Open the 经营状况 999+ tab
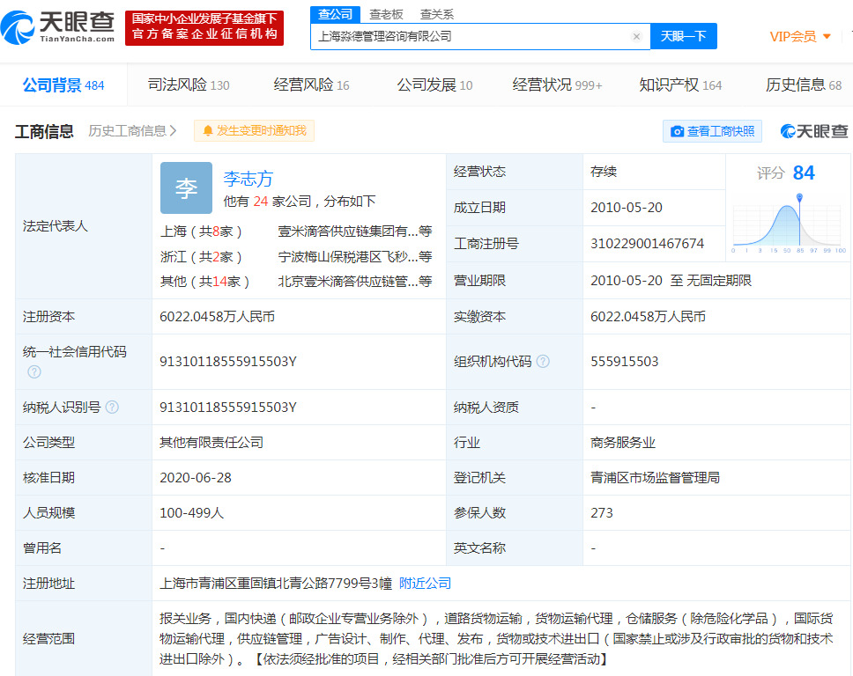The width and height of the screenshot is (853, 676). 557,84
